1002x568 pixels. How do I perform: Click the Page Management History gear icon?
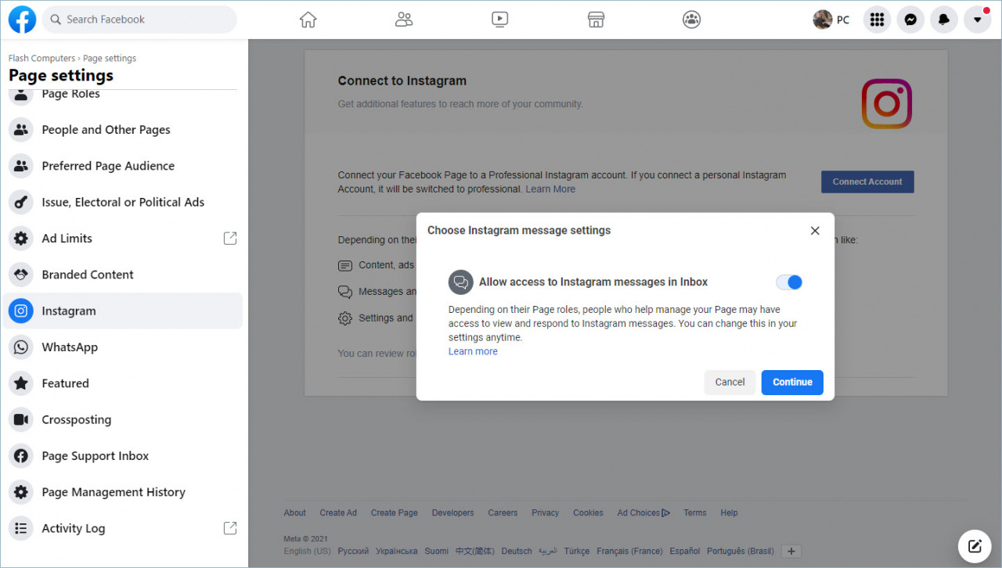21,492
